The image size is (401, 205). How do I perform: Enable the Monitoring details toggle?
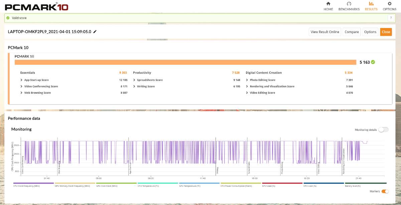383,130
